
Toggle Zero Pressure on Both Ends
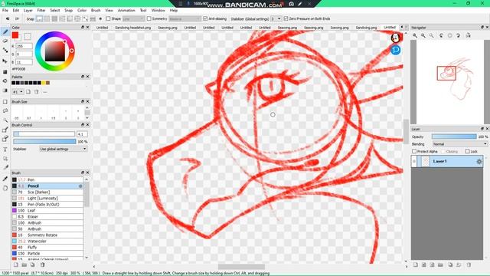click(286, 18)
